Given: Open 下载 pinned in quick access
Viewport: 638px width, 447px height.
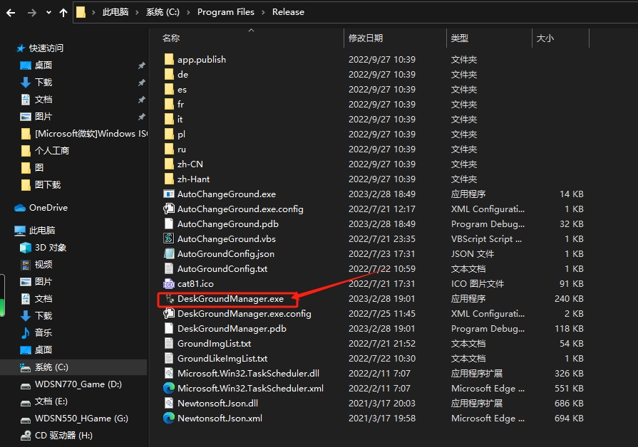Looking at the screenshot, I should pyautogui.click(x=43, y=83).
